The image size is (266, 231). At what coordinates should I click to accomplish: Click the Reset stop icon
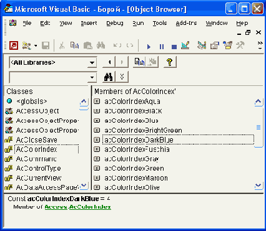click(174, 47)
